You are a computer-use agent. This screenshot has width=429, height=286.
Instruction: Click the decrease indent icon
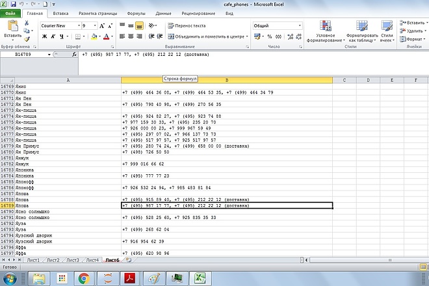click(x=151, y=36)
